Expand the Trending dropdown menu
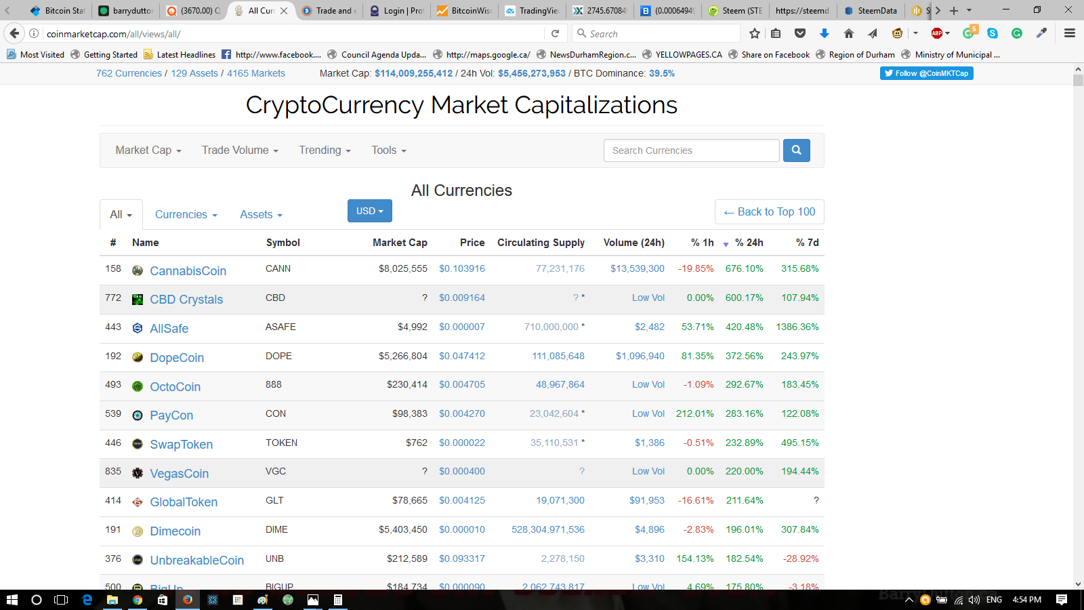This screenshot has height=610, width=1084. (325, 150)
